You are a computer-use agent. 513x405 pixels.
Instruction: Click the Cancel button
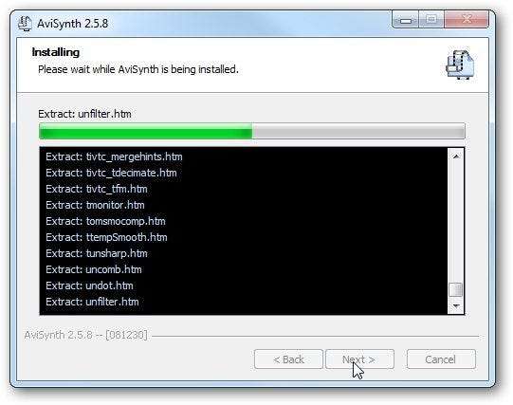441,359
